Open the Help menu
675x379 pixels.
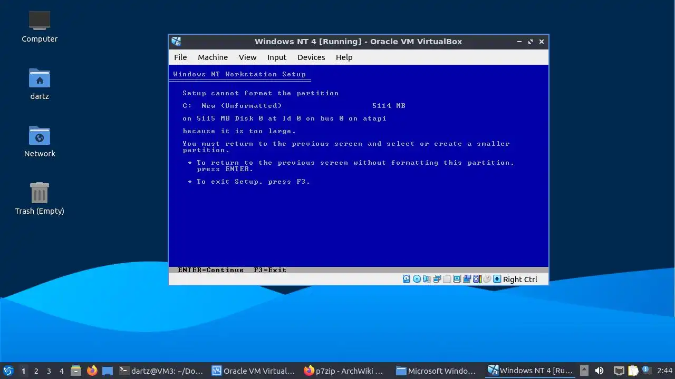pyautogui.click(x=344, y=57)
